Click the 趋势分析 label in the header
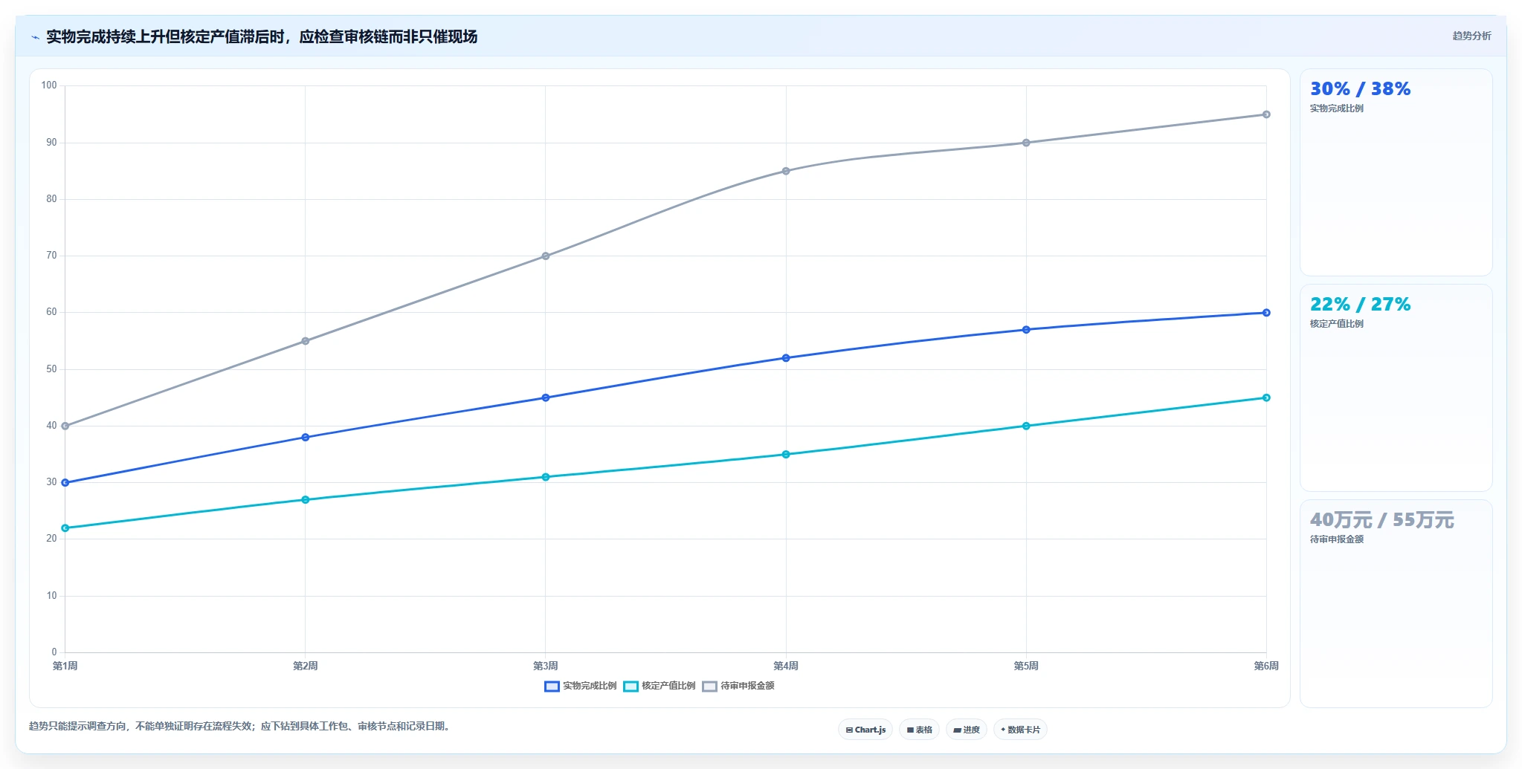This screenshot has height=769, width=1522. pyautogui.click(x=1471, y=36)
